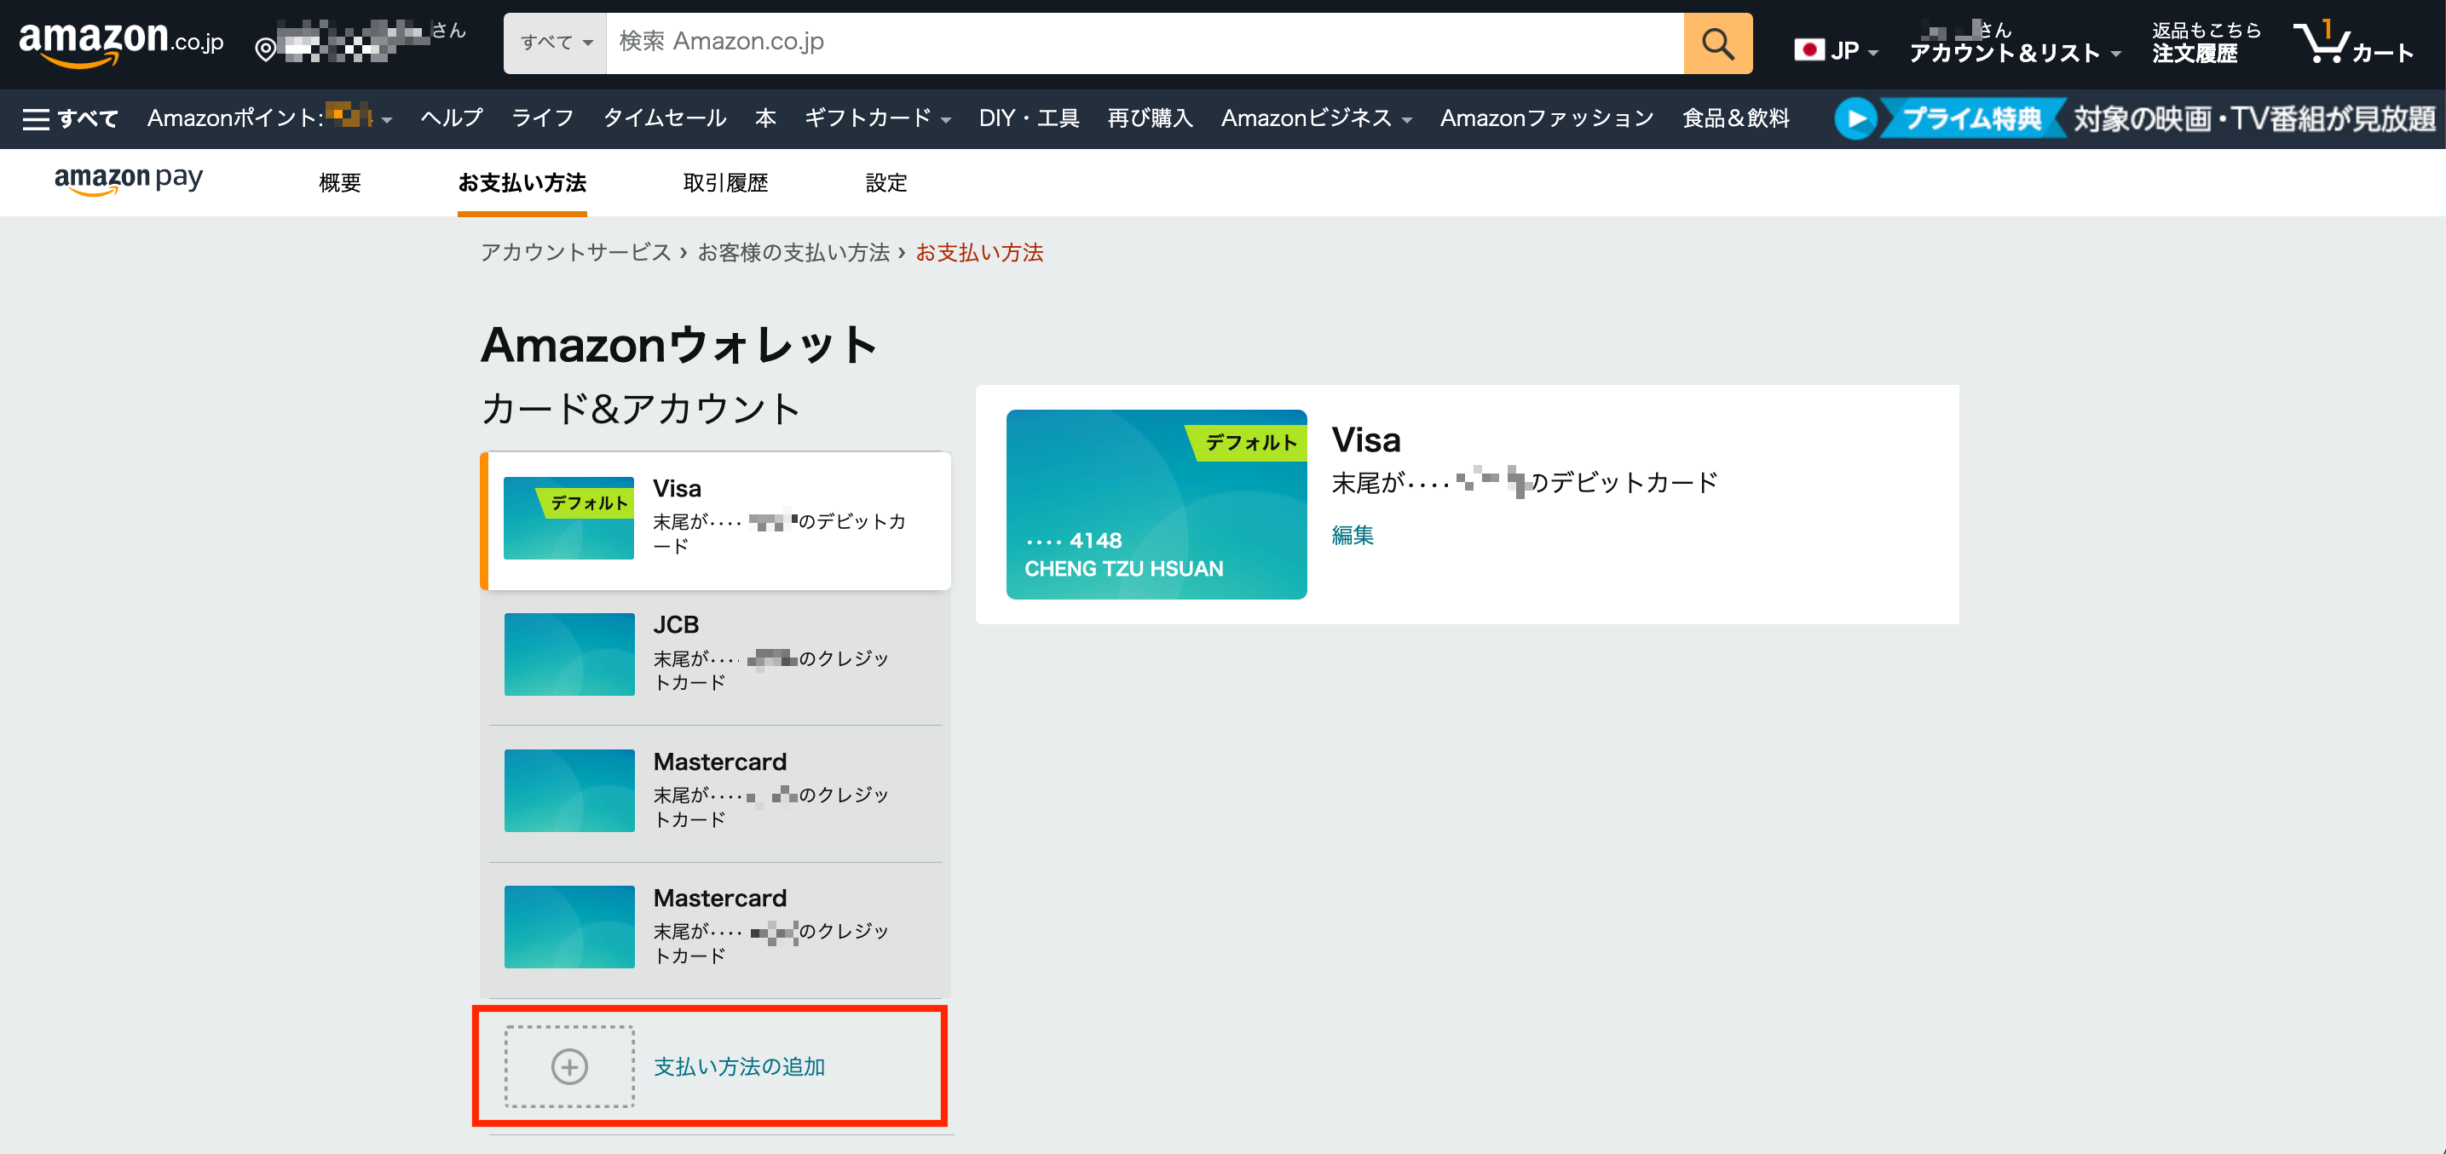This screenshot has height=1154, width=2446.
Task: Click お支払い方法 breadcrumb link
Action: tap(979, 252)
